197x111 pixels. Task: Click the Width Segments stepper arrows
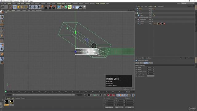coord(153,72)
